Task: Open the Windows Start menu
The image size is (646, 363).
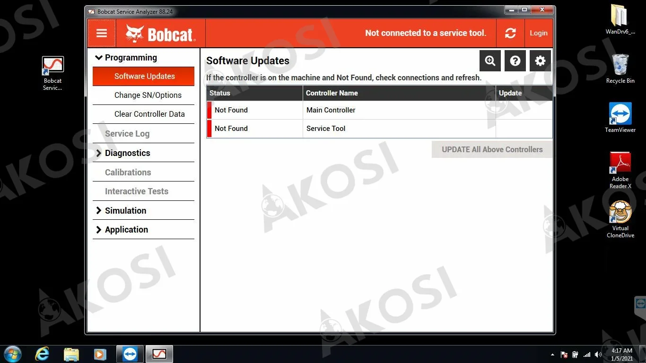Action: pos(12,354)
